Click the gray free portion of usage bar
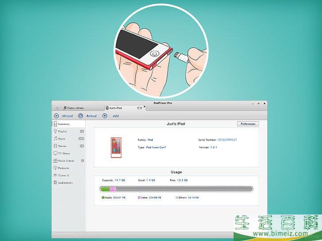Screen dimensions: 322x241 click(184, 189)
